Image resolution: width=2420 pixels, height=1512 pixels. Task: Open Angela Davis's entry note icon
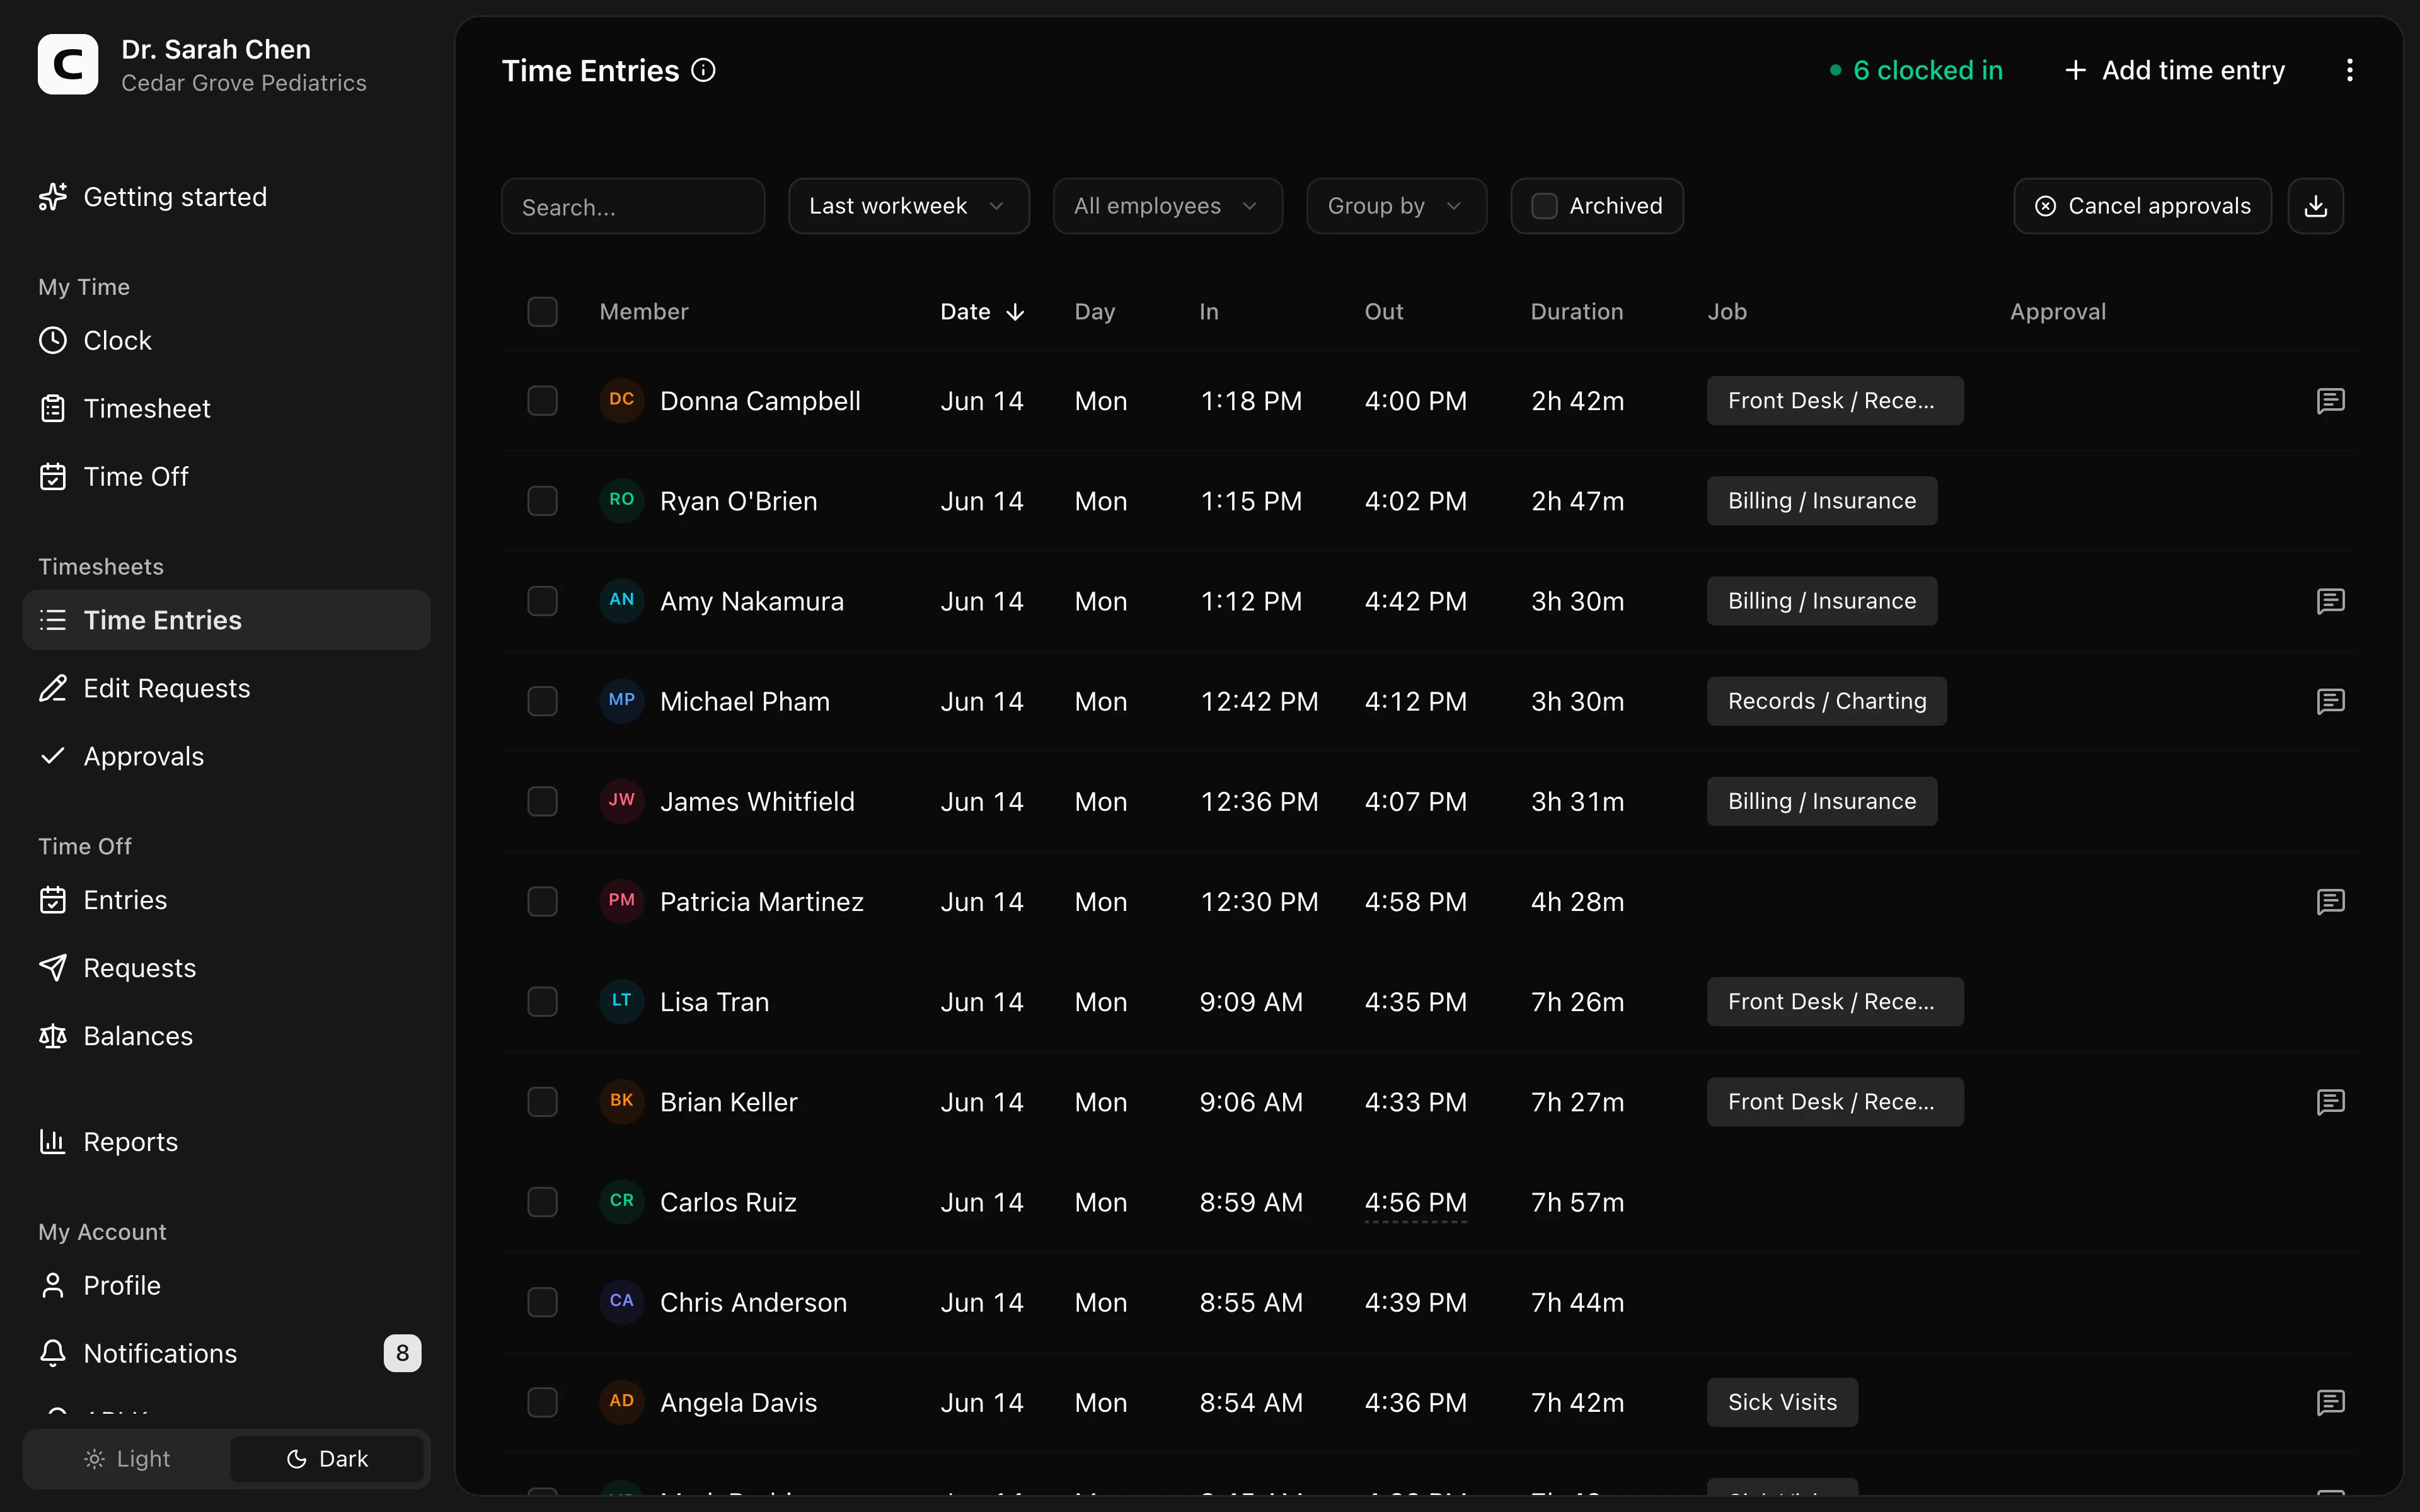click(x=2330, y=1402)
